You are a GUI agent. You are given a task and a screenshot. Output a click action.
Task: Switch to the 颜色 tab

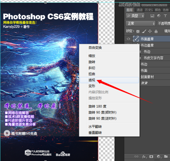tap(158, 10)
